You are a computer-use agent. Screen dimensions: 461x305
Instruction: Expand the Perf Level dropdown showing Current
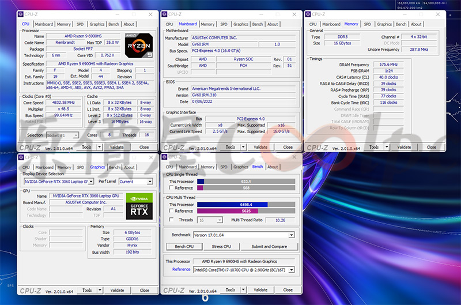pos(150,182)
